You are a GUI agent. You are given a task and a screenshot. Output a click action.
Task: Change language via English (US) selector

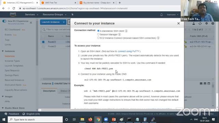point(31,114)
